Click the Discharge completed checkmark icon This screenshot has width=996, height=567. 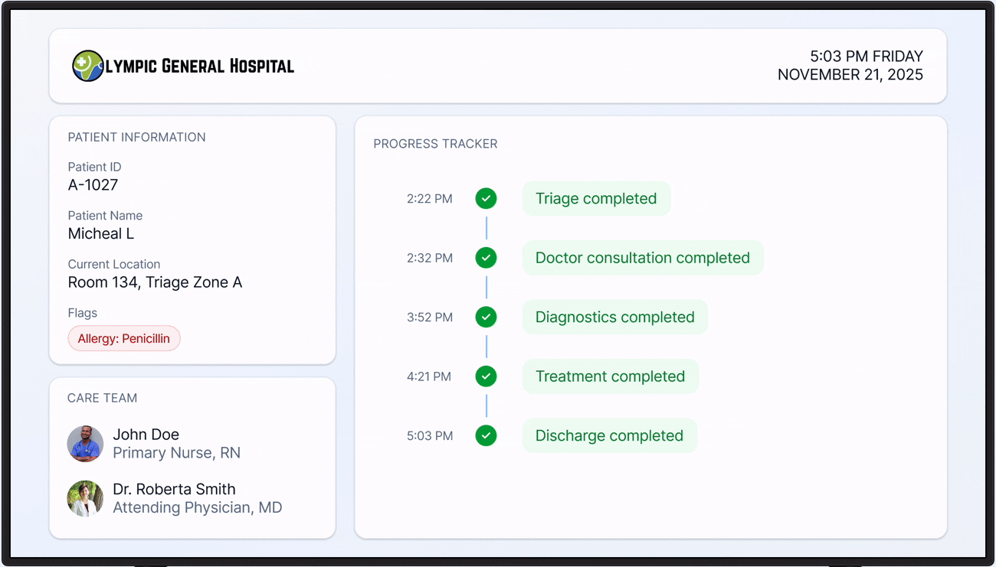point(486,435)
